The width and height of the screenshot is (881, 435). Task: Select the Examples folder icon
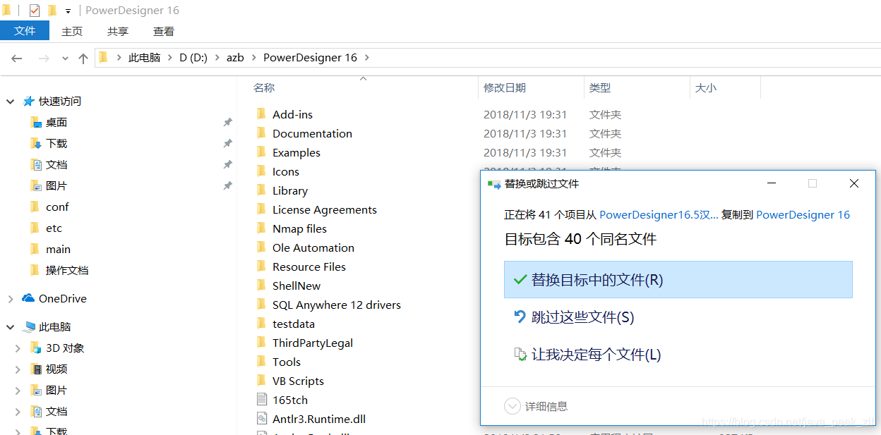261,152
